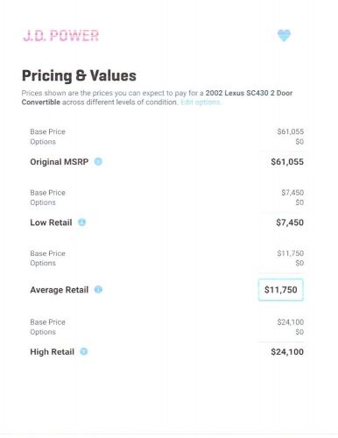Screen dimensions: 338x438
Task: Click the $7,450 Low Retail total
Action: coord(290,223)
